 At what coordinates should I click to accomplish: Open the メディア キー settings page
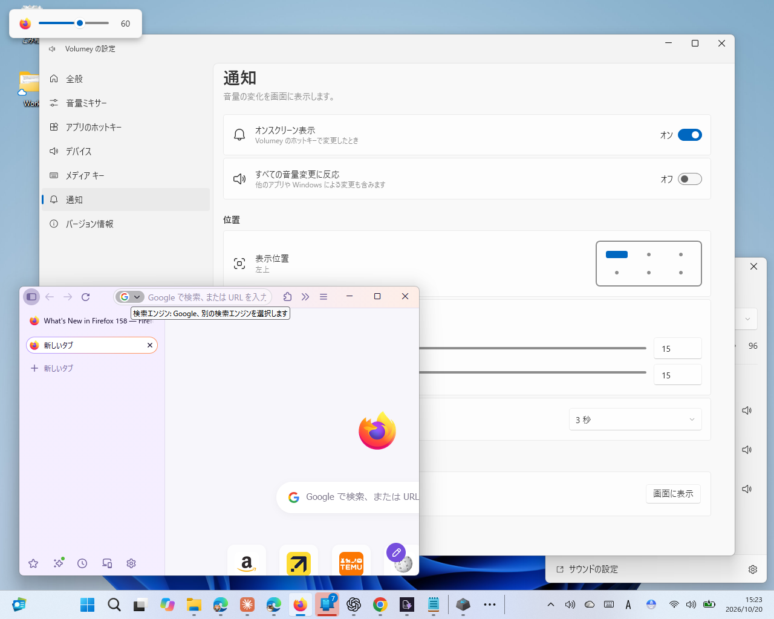(x=126, y=175)
